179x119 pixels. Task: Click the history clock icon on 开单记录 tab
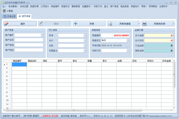pyautogui.click(x=5, y=16)
